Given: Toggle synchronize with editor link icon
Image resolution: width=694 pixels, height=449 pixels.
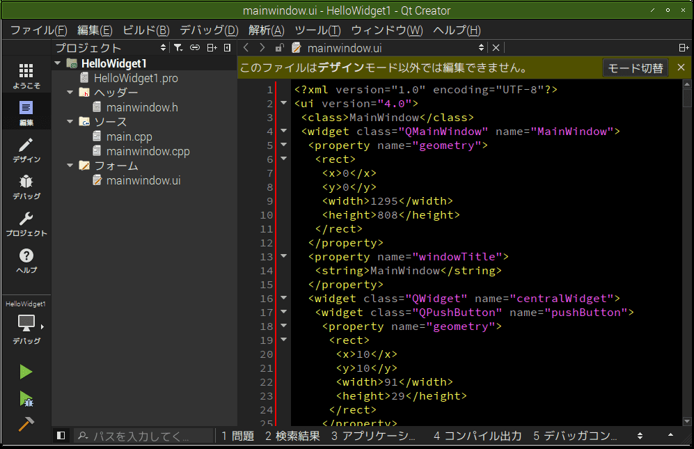Looking at the screenshot, I should click(195, 48).
